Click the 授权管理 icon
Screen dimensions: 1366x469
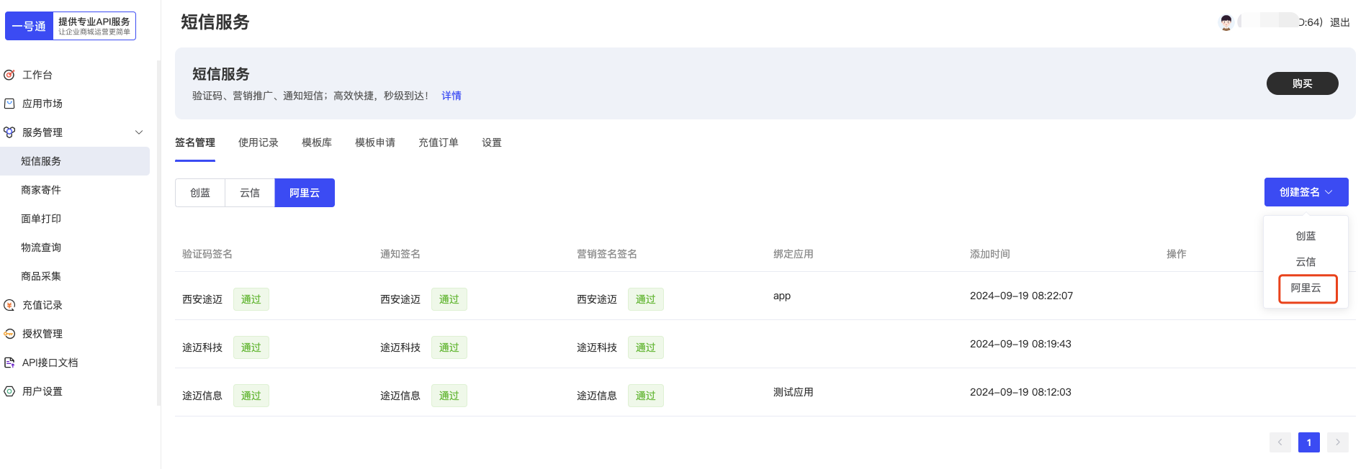click(x=9, y=334)
